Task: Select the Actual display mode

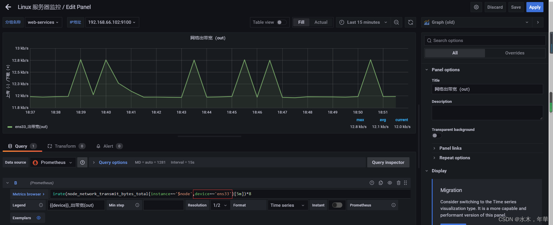Action: pos(321,22)
